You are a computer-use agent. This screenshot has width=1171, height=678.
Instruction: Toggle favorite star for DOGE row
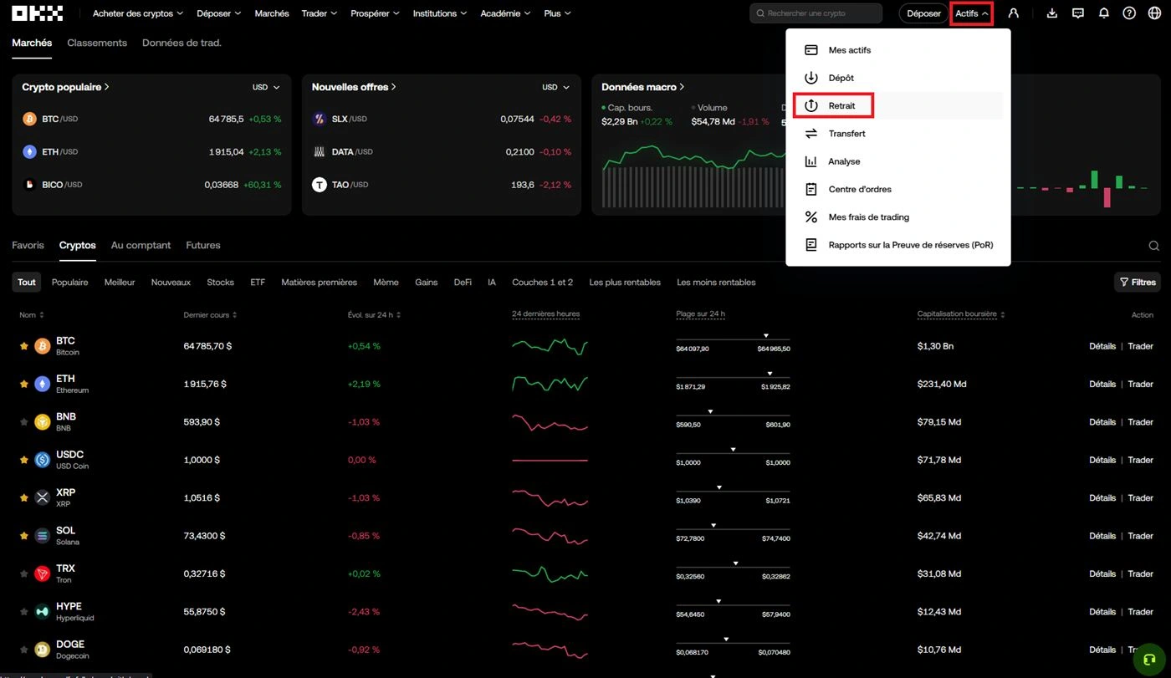tap(23, 650)
